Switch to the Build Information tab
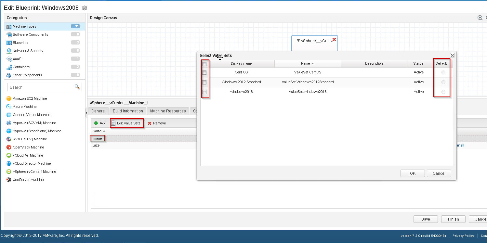 click(128, 111)
